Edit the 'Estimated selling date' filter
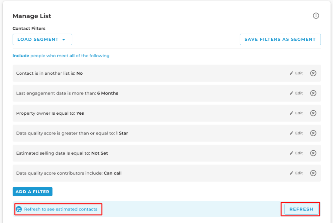 coord(296,153)
